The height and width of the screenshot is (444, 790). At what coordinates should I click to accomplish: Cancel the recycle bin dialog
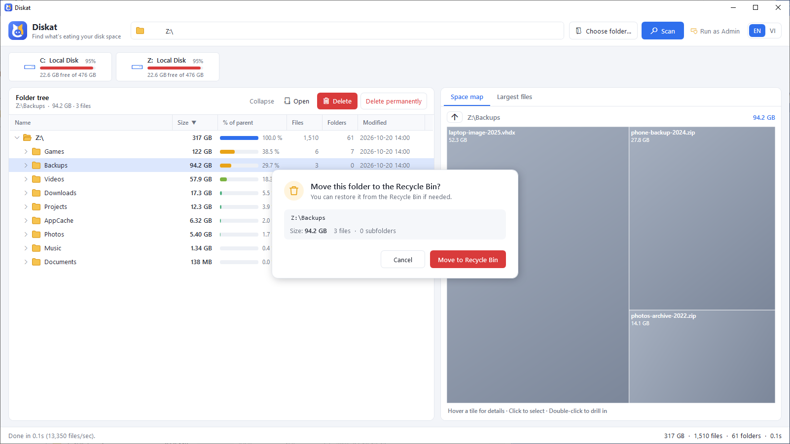403,260
